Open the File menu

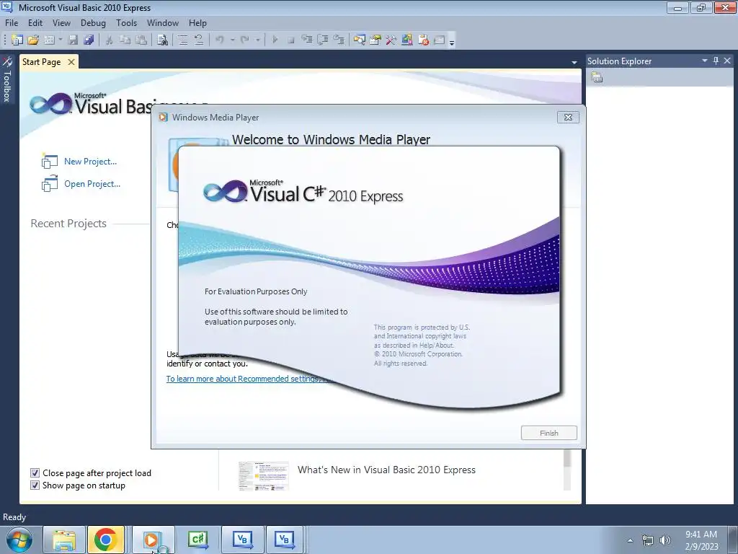(x=12, y=22)
